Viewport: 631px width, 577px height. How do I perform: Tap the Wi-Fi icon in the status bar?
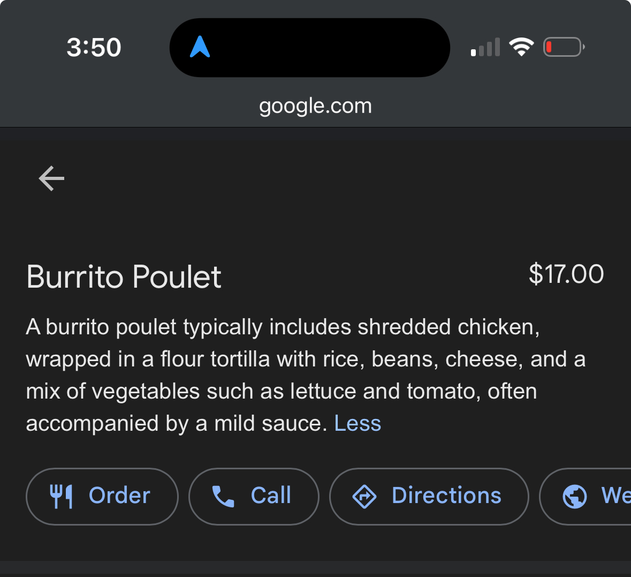pyautogui.click(x=521, y=47)
